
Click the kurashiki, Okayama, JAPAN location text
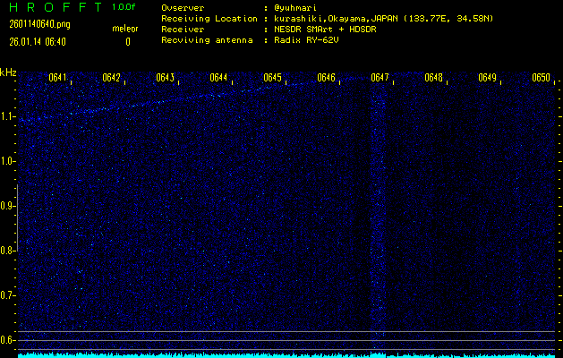383,19
